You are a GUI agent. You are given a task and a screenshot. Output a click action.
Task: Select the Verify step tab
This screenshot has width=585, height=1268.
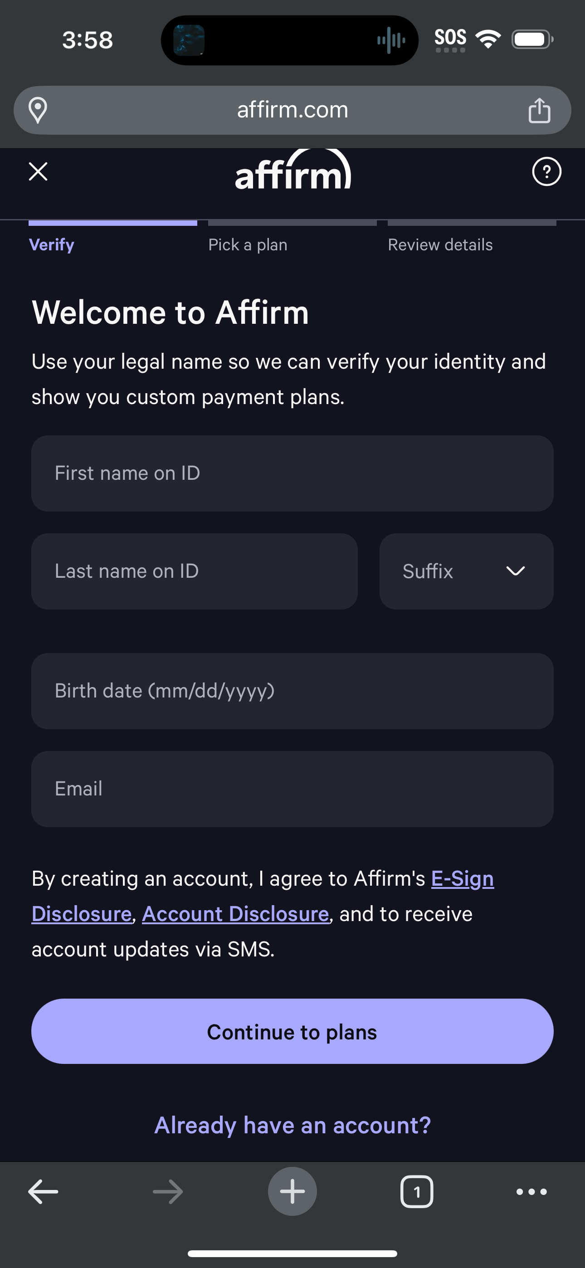pyautogui.click(x=52, y=244)
